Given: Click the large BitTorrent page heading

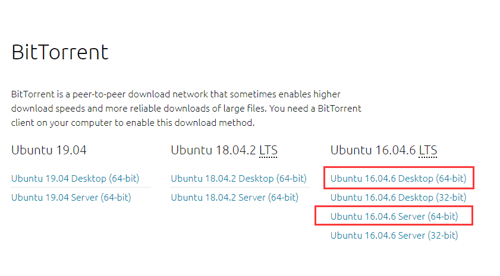Looking at the screenshot, I should (x=60, y=52).
